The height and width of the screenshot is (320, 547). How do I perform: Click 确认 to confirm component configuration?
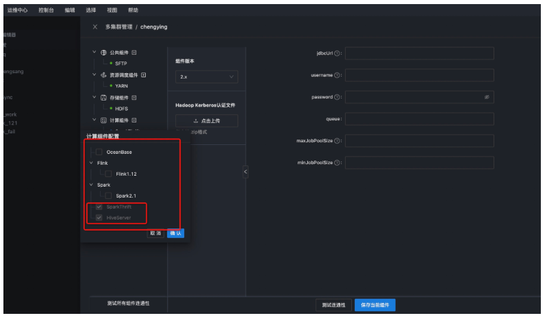tap(175, 233)
